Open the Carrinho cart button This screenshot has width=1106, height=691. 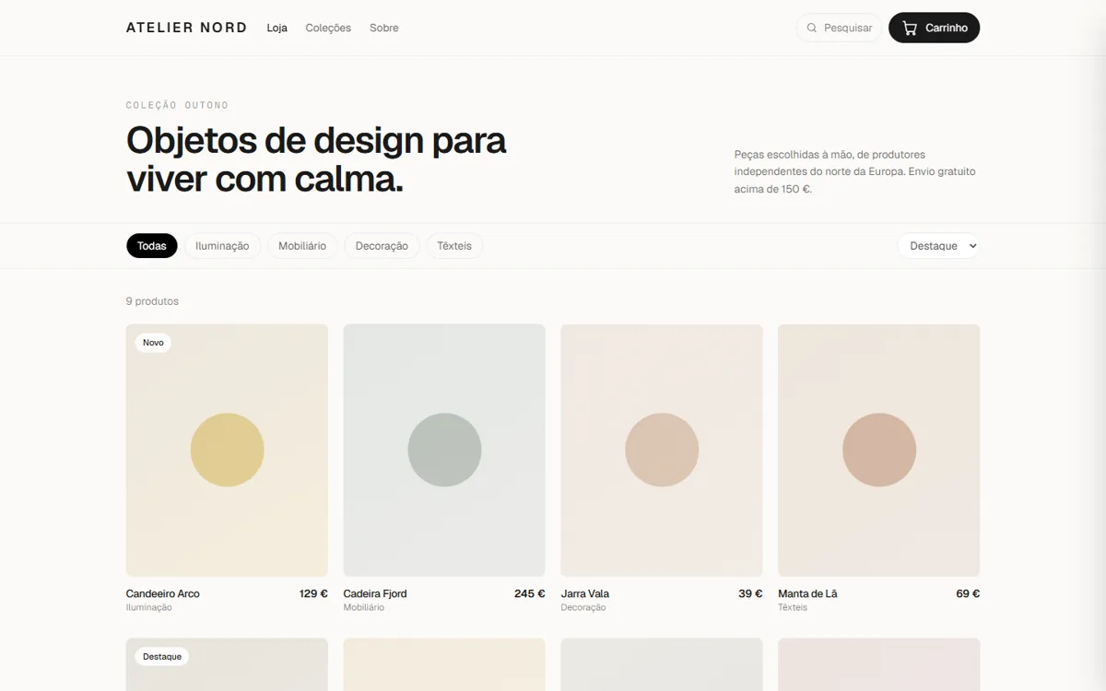pyautogui.click(x=934, y=28)
